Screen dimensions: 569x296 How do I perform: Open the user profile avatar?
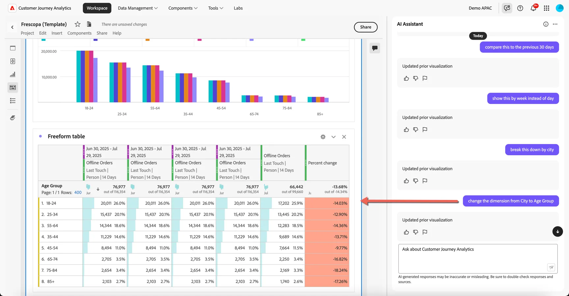(x=560, y=8)
